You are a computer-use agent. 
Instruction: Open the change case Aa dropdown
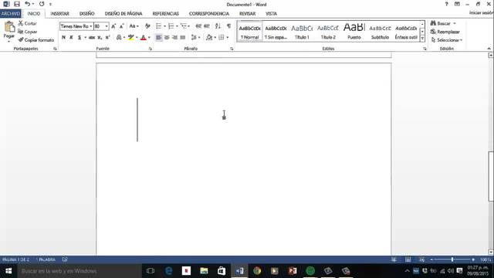(x=134, y=26)
